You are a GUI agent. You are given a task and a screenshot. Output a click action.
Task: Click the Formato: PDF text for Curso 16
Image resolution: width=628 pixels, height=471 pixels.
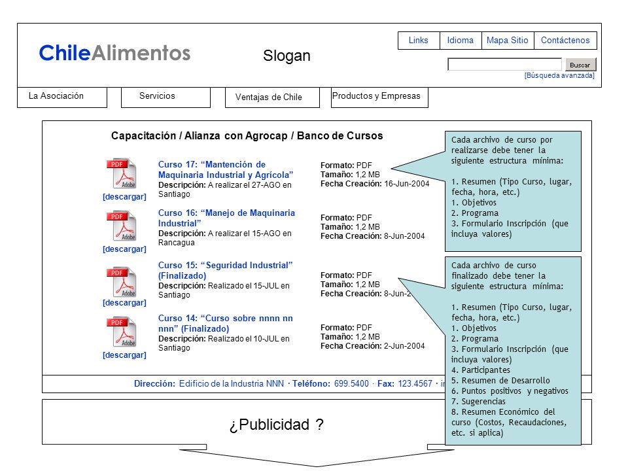pos(346,218)
